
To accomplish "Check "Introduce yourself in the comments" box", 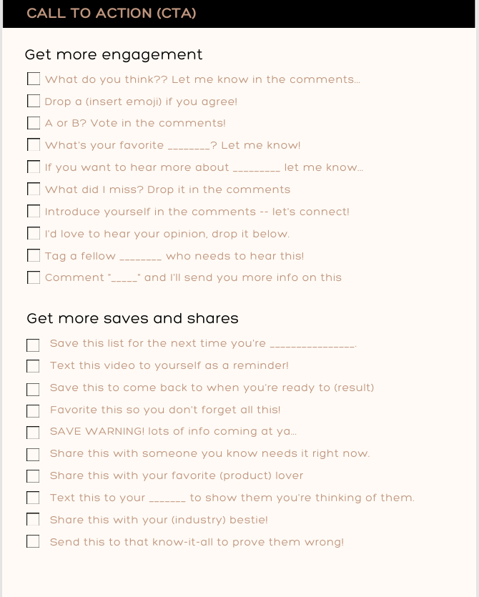I will tap(34, 211).
